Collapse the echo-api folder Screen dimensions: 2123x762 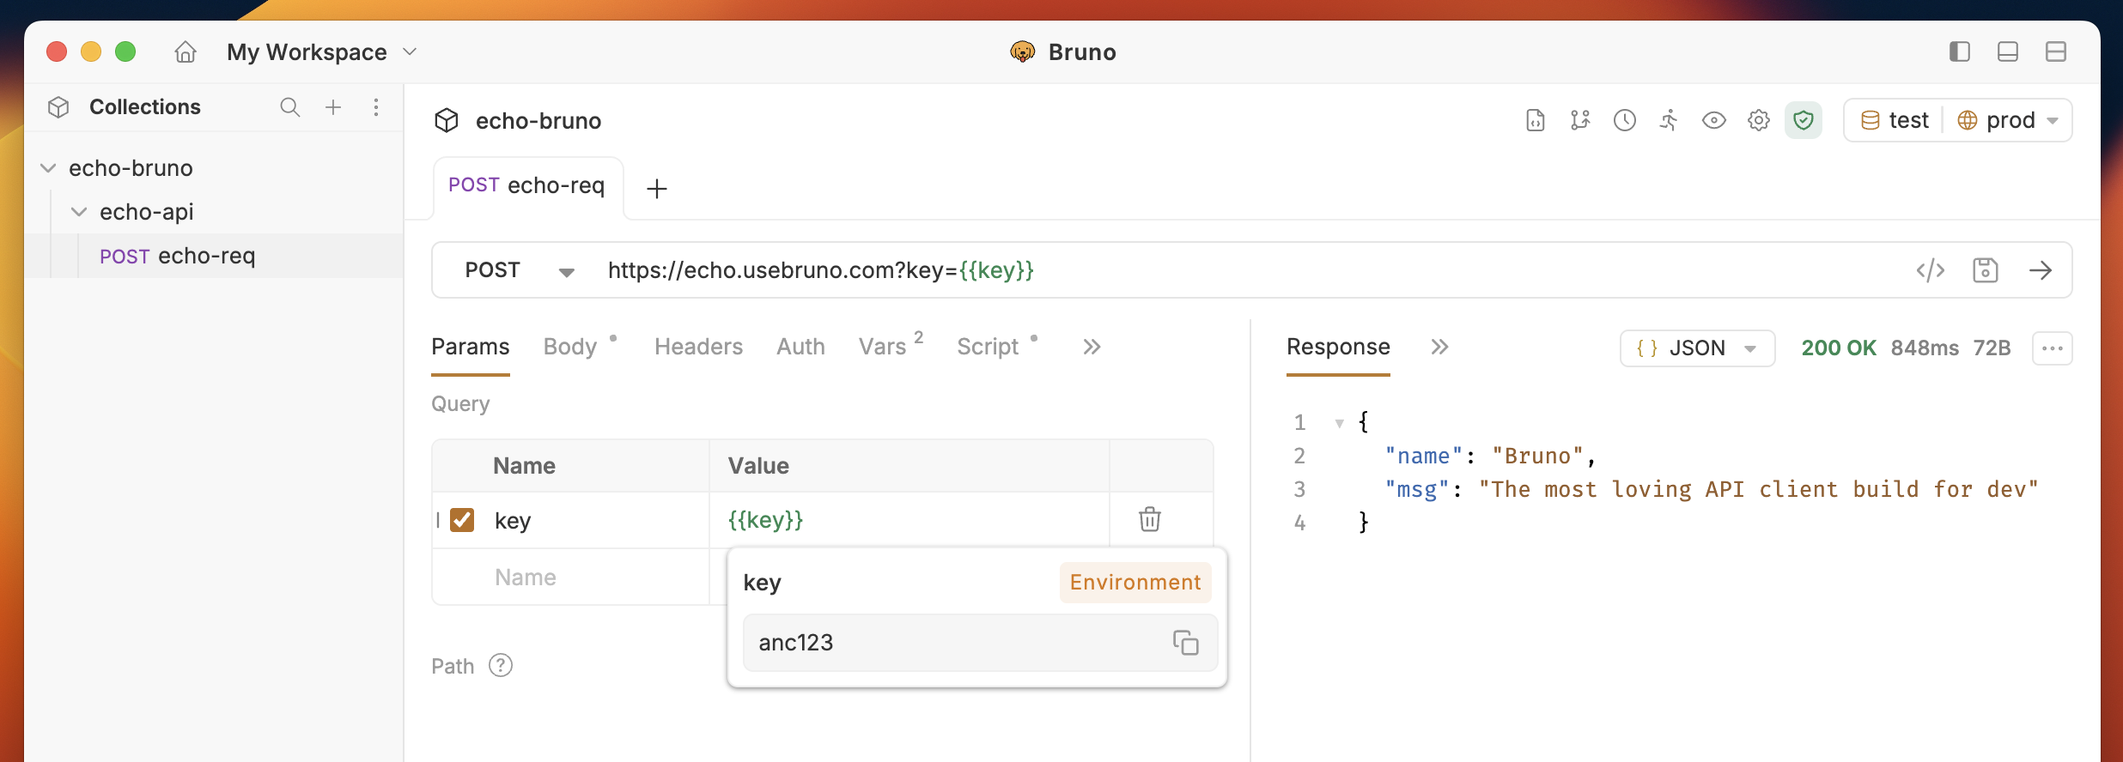79,212
